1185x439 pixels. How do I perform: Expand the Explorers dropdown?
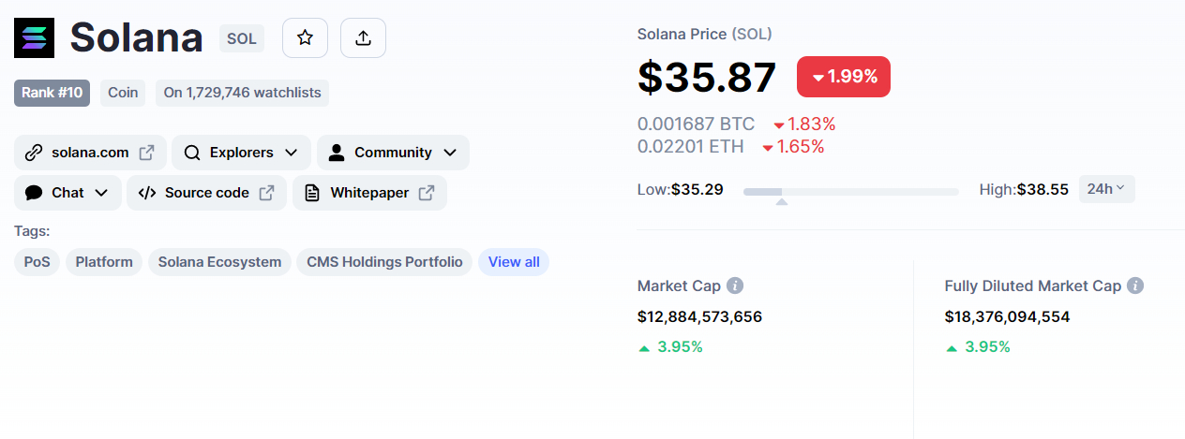tap(241, 153)
